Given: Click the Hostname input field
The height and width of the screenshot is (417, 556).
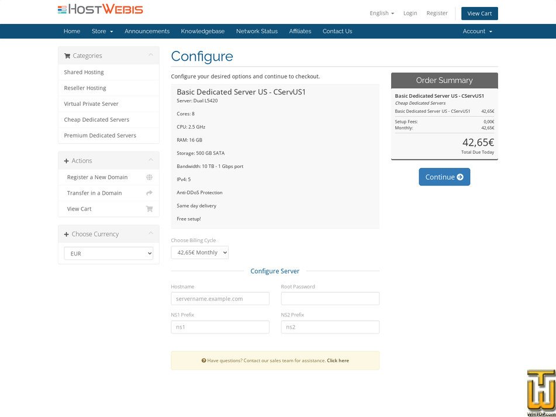Looking at the screenshot, I should [x=220, y=298].
